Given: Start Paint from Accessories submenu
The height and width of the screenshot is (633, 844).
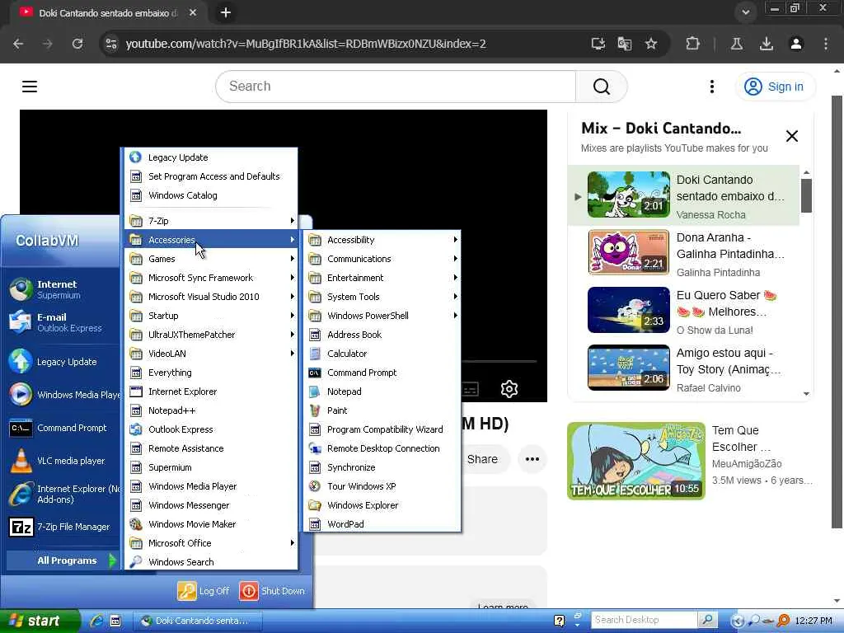Looking at the screenshot, I should (382, 410).
